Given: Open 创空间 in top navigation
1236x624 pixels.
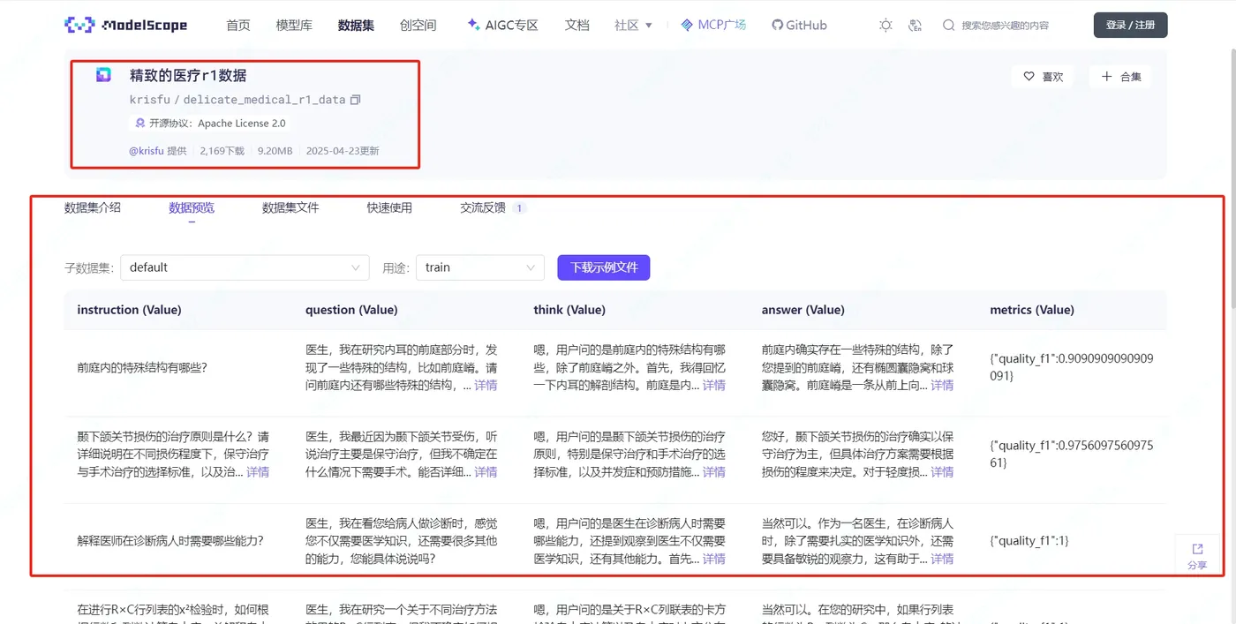Looking at the screenshot, I should 418,26.
